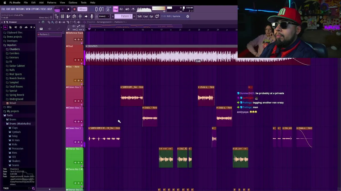Toggle Pat/Song mode switch
The width and height of the screenshot is (341, 191).
click(x=57, y=9)
